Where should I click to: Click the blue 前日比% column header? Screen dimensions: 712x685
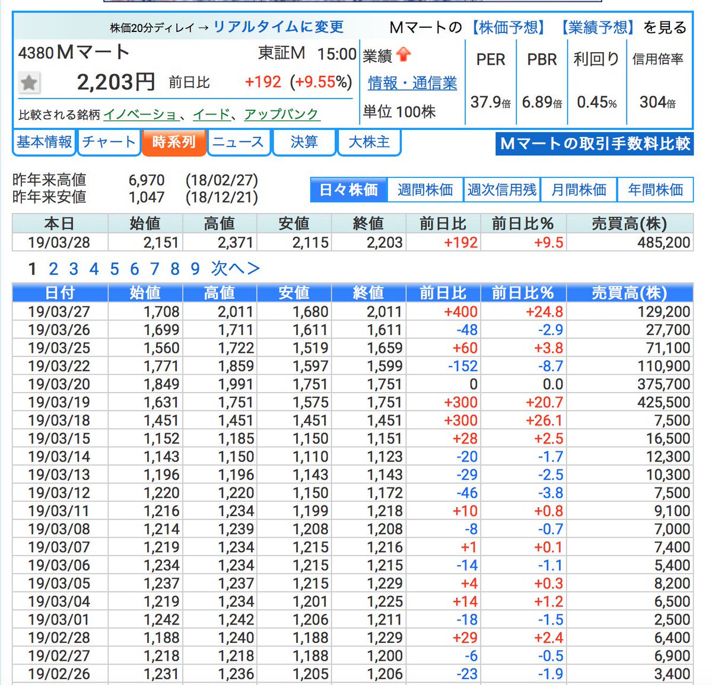(523, 293)
